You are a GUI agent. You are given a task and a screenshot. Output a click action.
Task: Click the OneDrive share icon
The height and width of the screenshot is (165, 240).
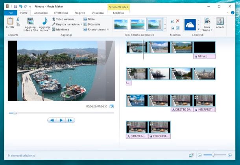tap(190, 24)
